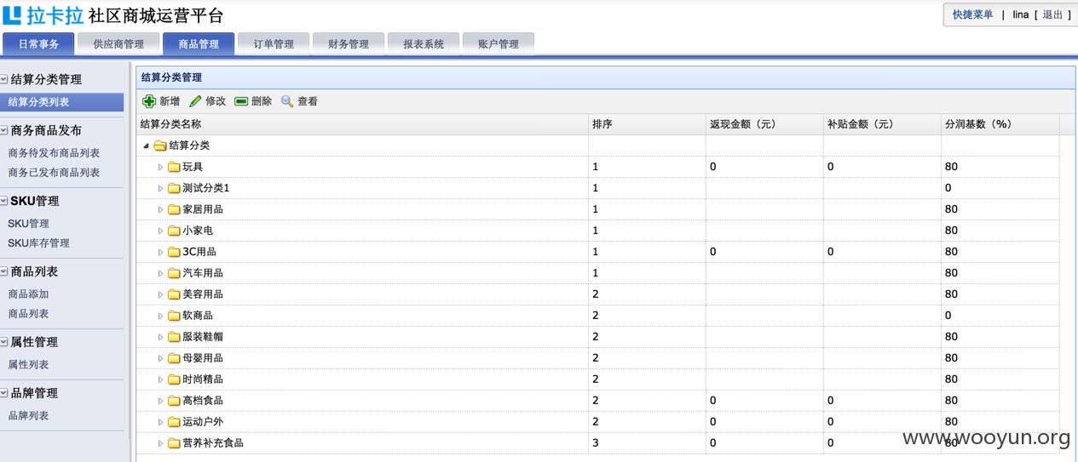Image resolution: width=1078 pixels, height=462 pixels.
Task: Click the root 结算分类 open-folder icon
Action: (159, 145)
